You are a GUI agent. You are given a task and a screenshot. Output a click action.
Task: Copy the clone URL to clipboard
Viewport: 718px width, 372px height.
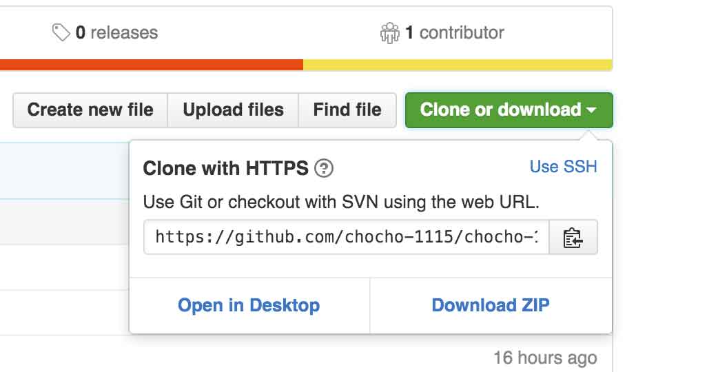573,238
